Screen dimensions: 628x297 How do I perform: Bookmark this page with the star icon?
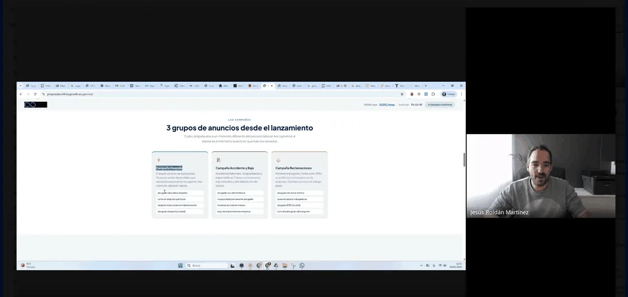click(402, 94)
